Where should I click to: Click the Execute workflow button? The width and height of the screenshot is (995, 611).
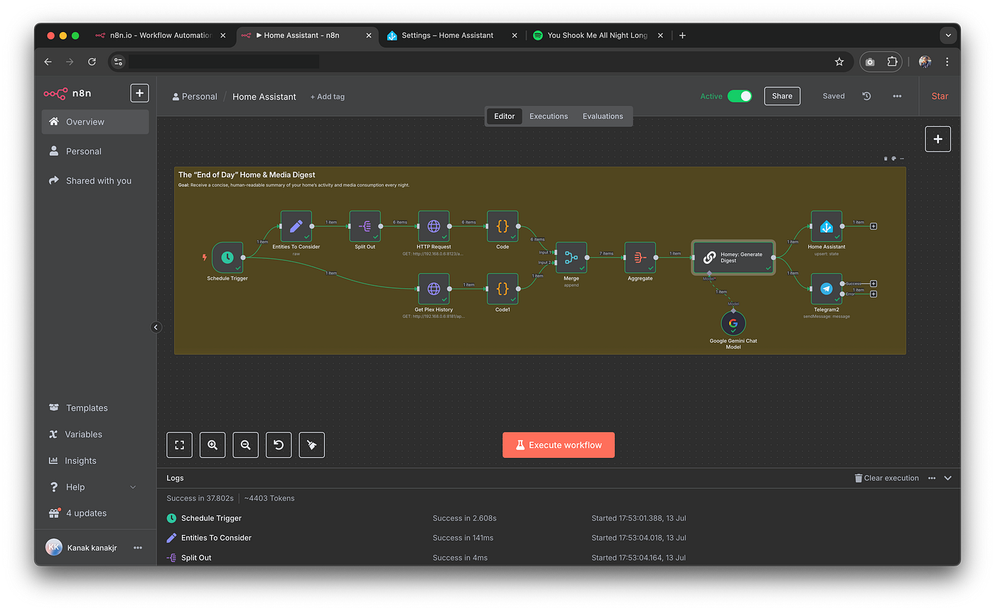(x=558, y=445)
